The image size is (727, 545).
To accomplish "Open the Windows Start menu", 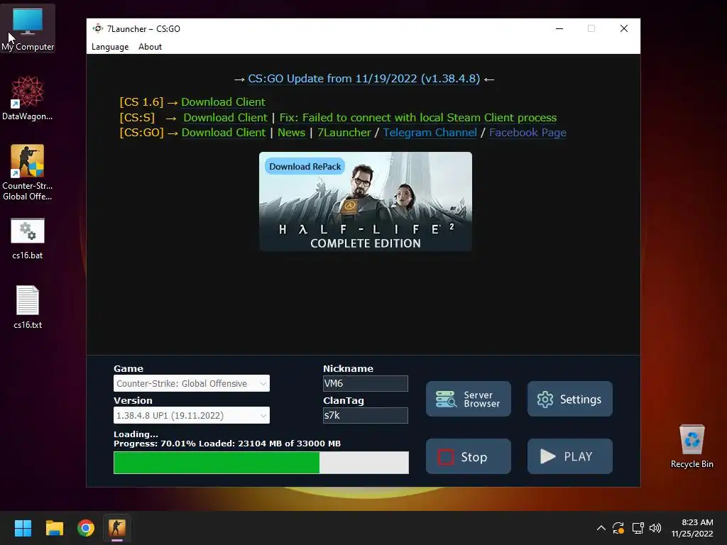I will (23, 528).
